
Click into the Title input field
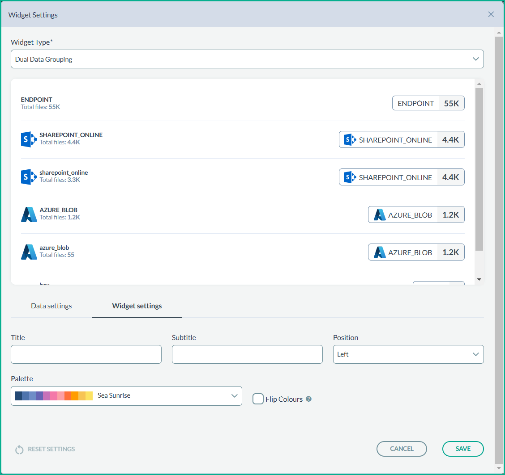click(86, 354)
